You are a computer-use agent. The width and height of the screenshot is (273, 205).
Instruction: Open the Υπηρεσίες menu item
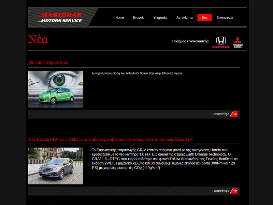click(160, 18)
